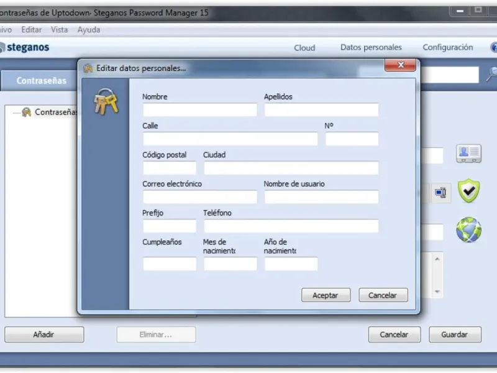Click the magnifier search icon in the main window
Viewport: 497px width, 373px height.
pos(492,74)
